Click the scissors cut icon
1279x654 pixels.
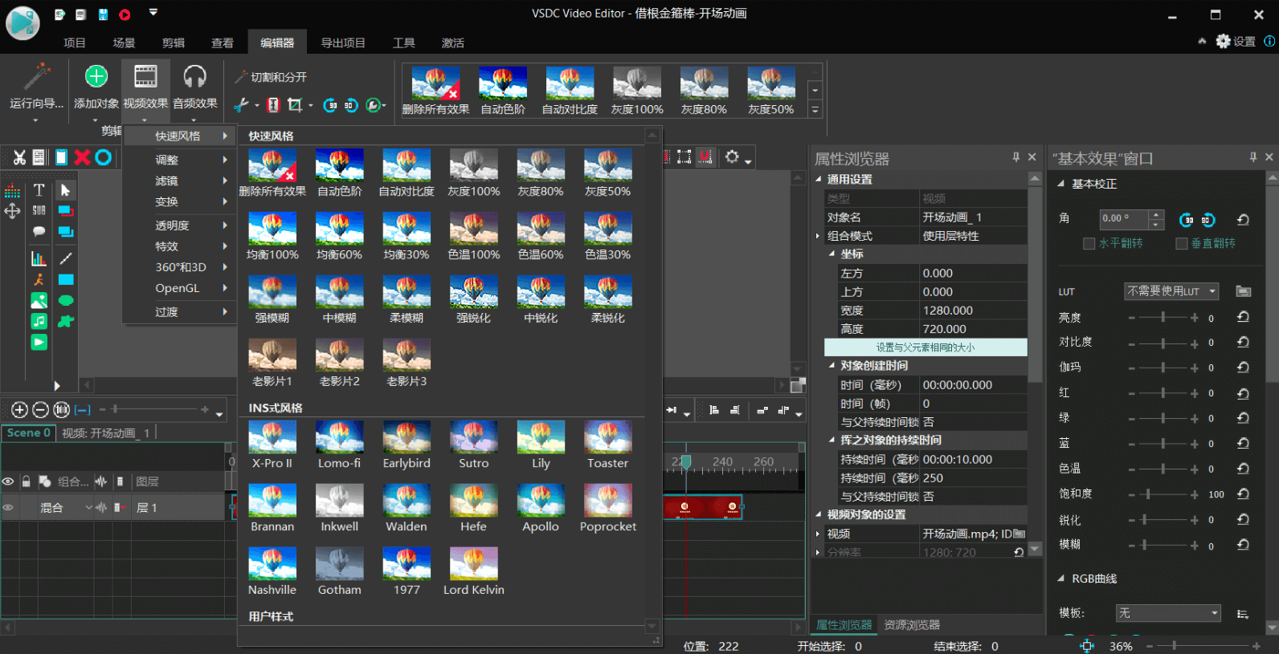point(19,157)
